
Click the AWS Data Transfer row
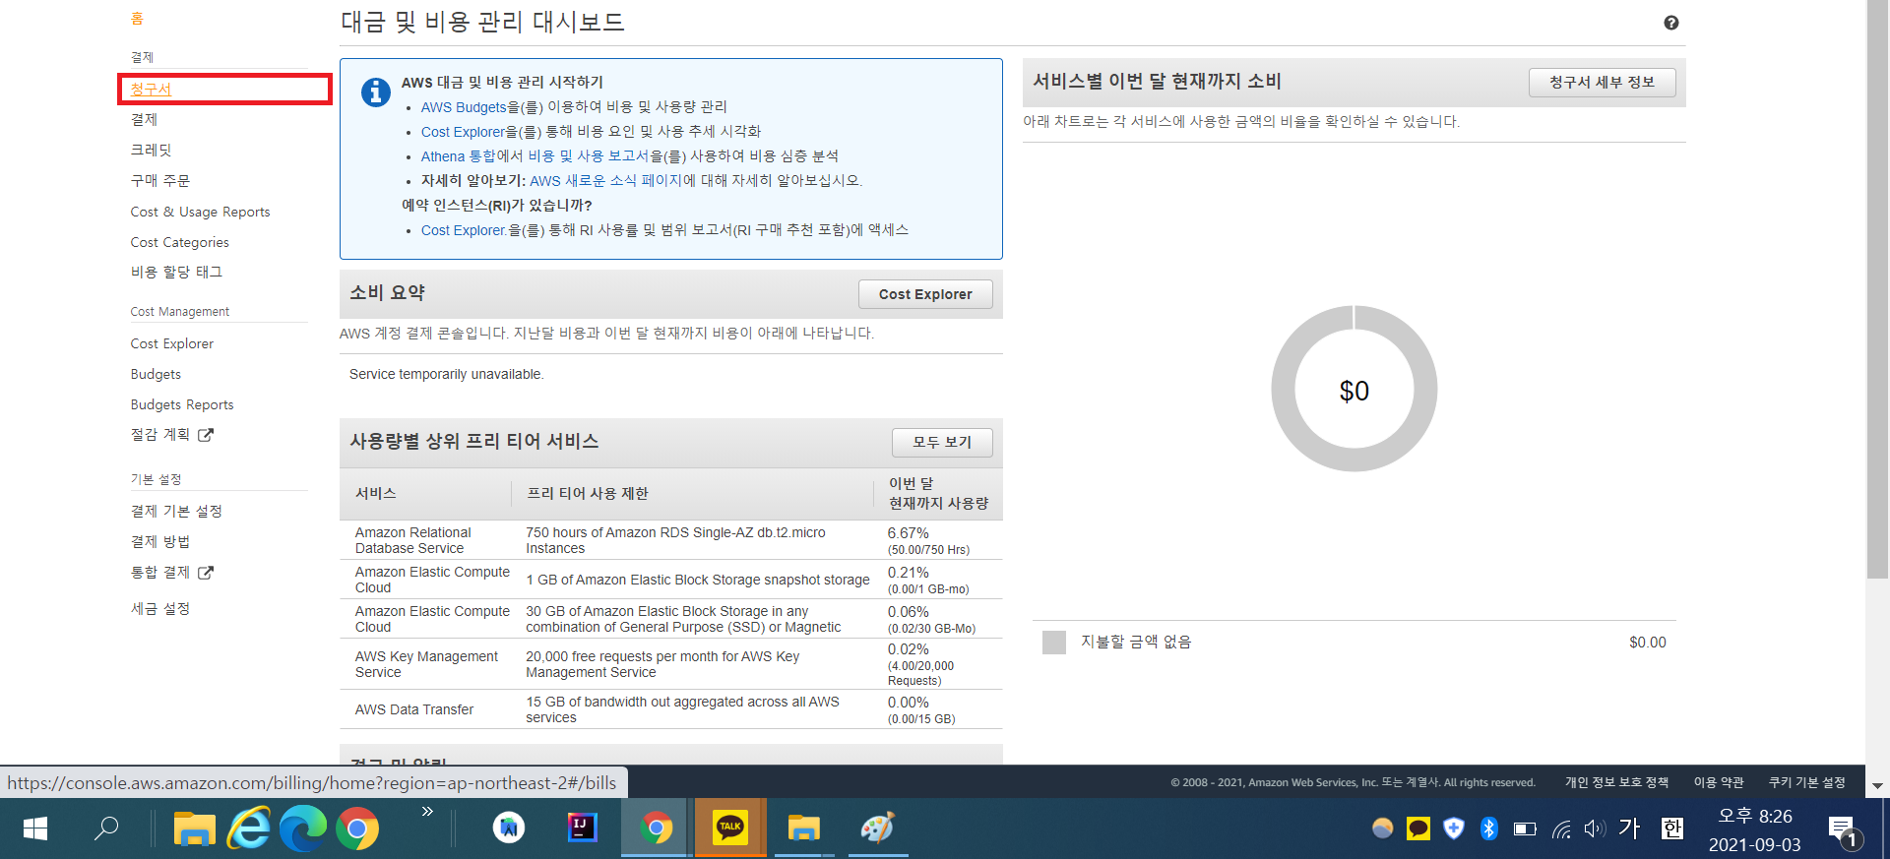[x=670, y=709]
